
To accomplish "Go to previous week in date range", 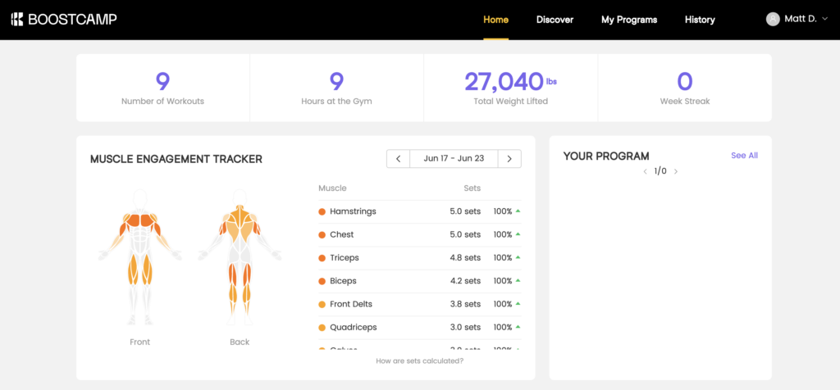I will coord(398,159).
